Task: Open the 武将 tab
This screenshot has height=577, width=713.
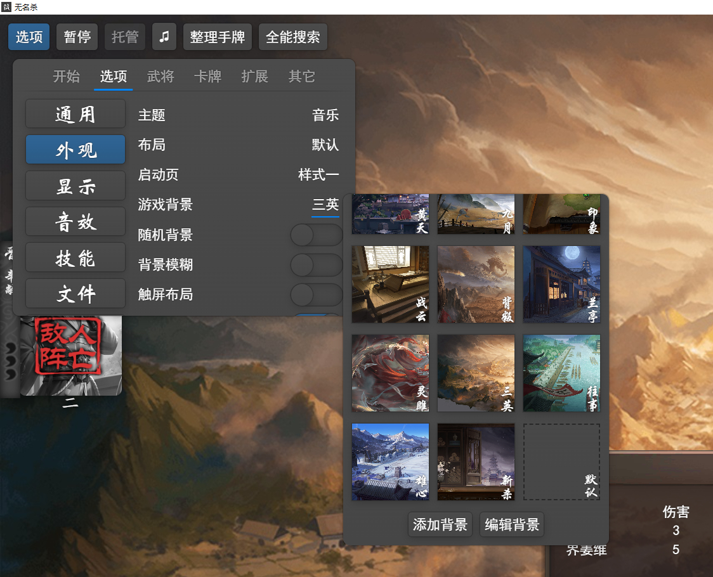Action: pos(160,76)
